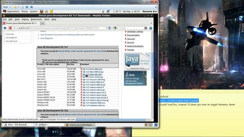
Task: Click the Oracle site identity icon
Action: 10,28
